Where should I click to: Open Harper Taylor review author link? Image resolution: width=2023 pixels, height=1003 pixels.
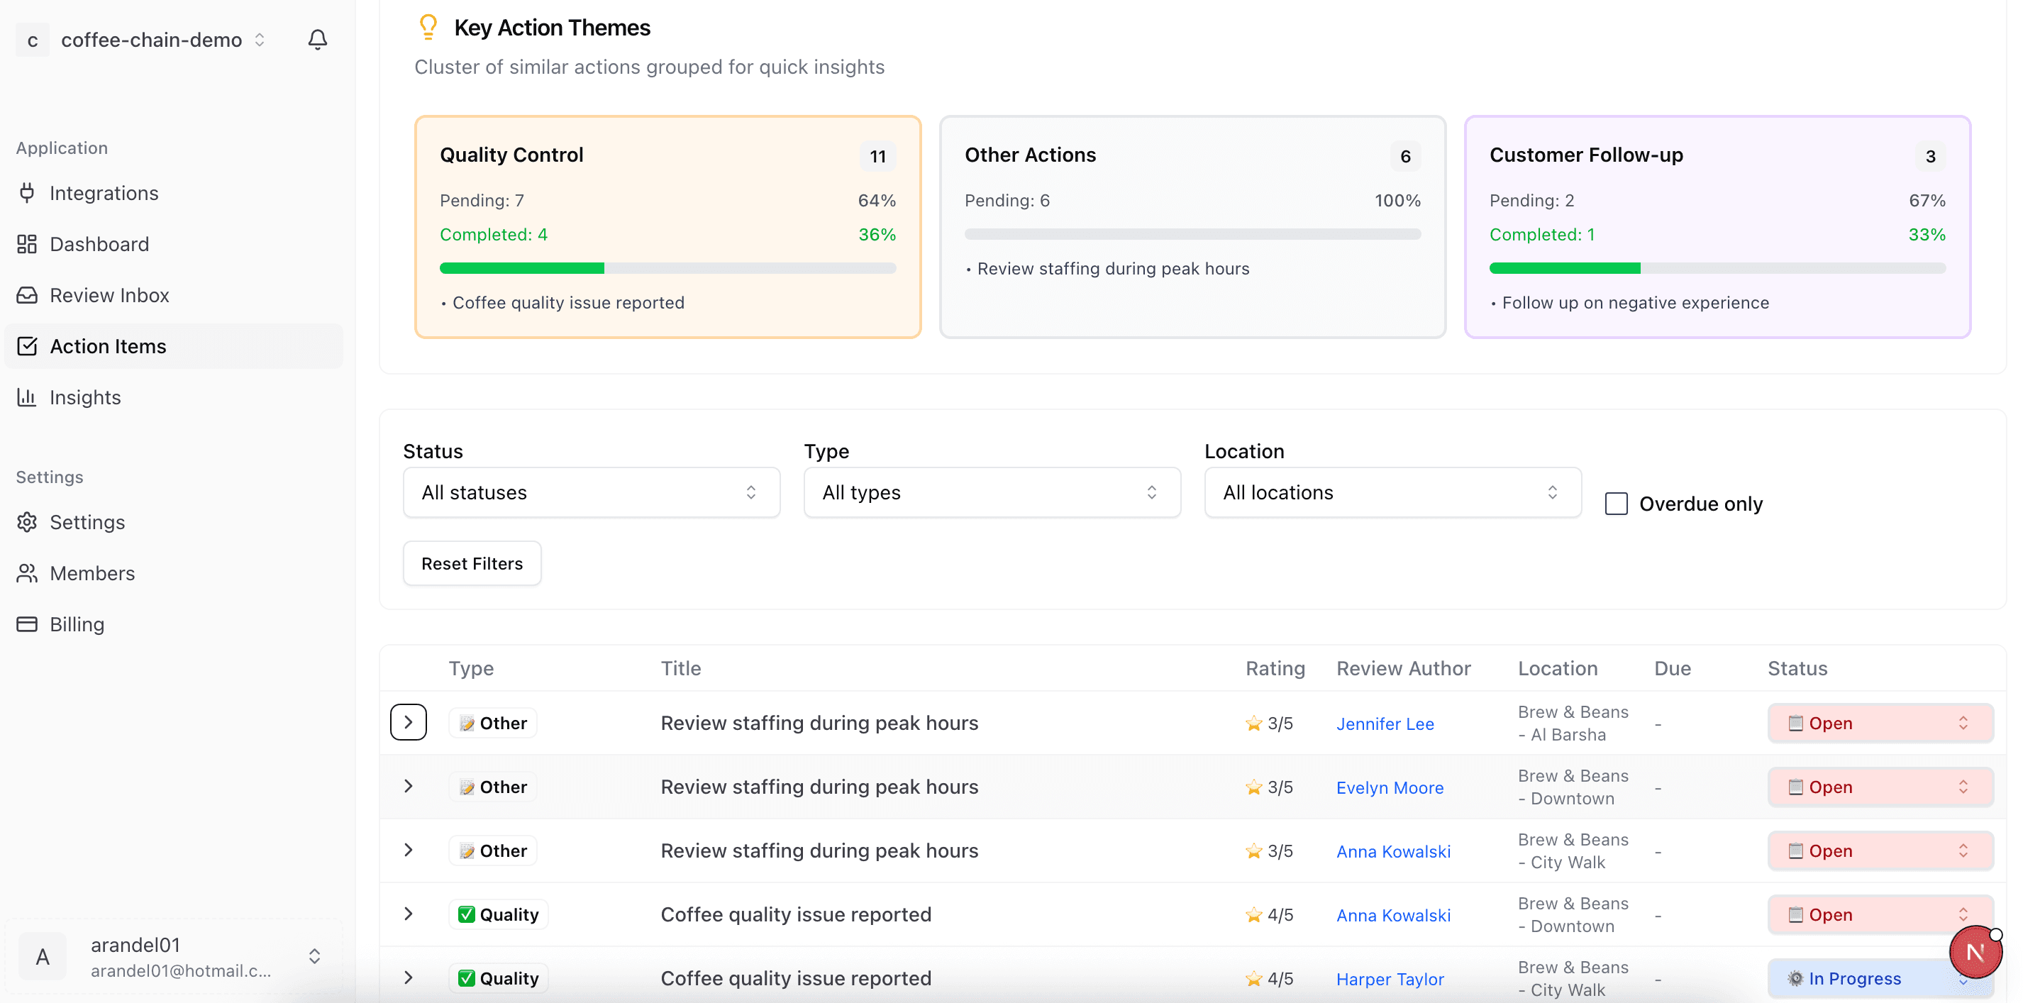(1390, 979)
